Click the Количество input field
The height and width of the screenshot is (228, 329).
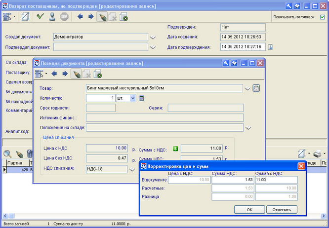[x=101, y=98]
